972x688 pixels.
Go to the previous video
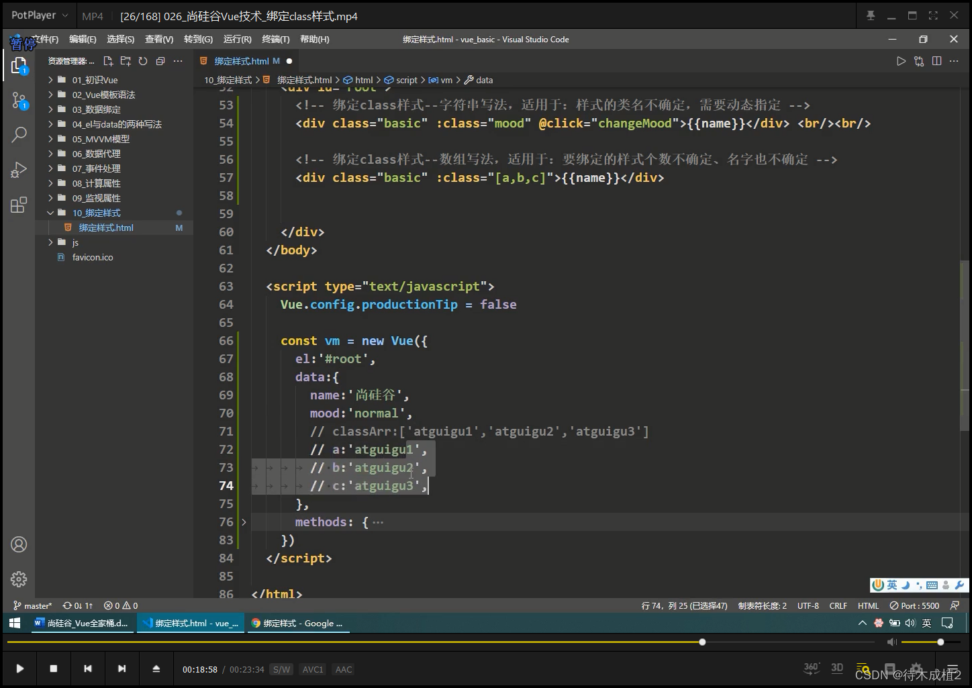coord(88,669)
